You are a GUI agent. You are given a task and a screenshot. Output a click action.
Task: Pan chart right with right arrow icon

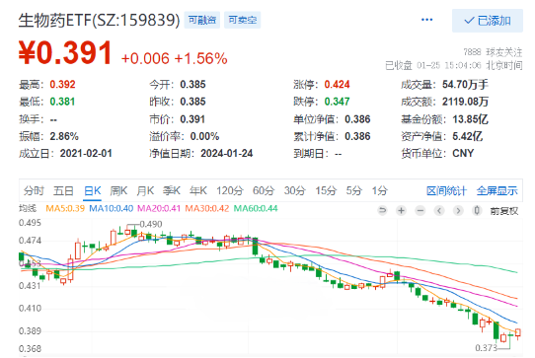point(458,211)
